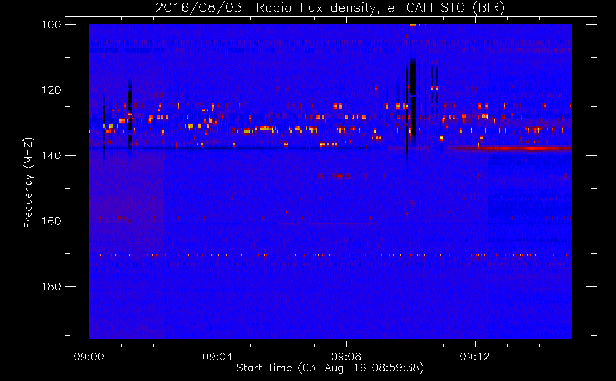The width and height of the screenshot is (616, 381).
Task: Click the "09:12" time tick label
Action: click(475, 357)
